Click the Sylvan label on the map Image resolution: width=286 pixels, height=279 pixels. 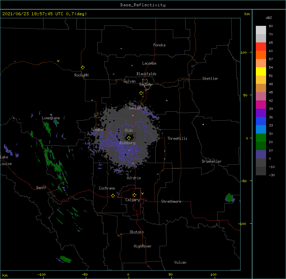coord(129,81)
